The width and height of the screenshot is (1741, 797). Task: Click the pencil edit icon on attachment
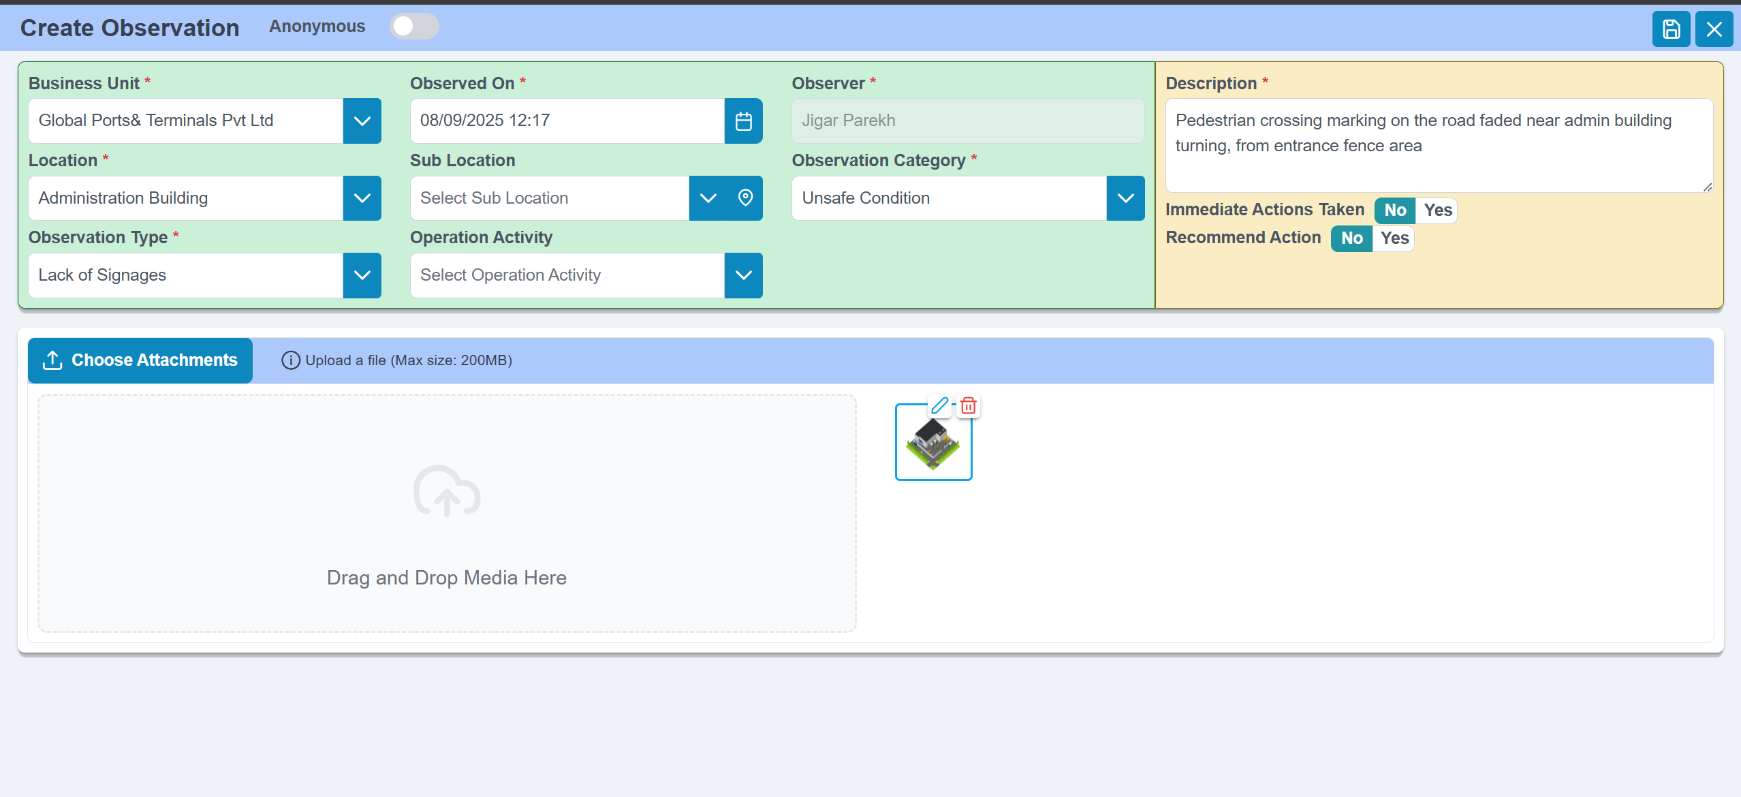pyautogui.click(x=939, y=406)
